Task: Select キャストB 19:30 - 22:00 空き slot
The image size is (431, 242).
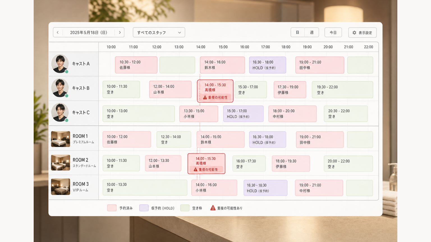Action: pyautogui.click(x=342, y=90)
